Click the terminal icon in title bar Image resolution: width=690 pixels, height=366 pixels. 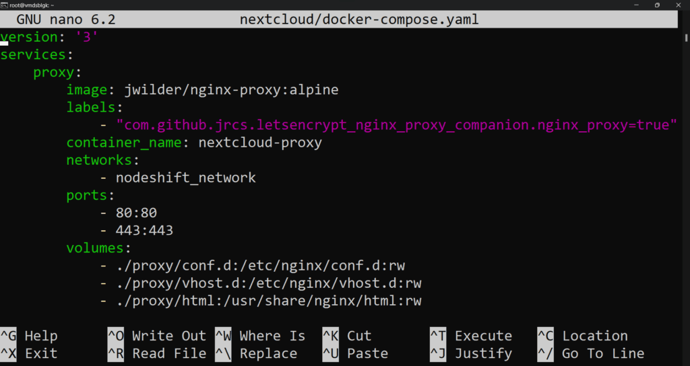tap(4, 5)
